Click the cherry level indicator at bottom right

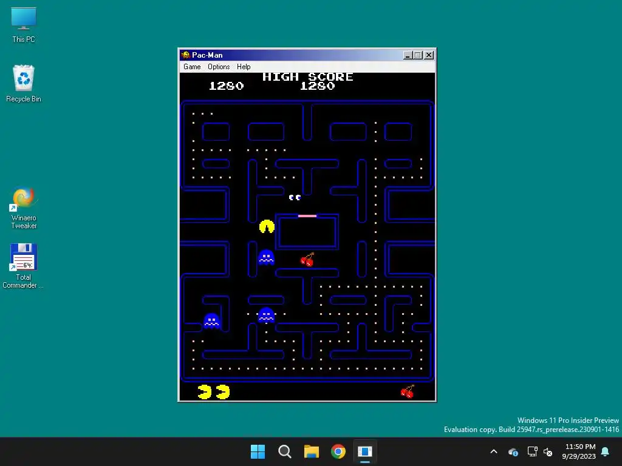pyautogui.click(x=408, y=391)
